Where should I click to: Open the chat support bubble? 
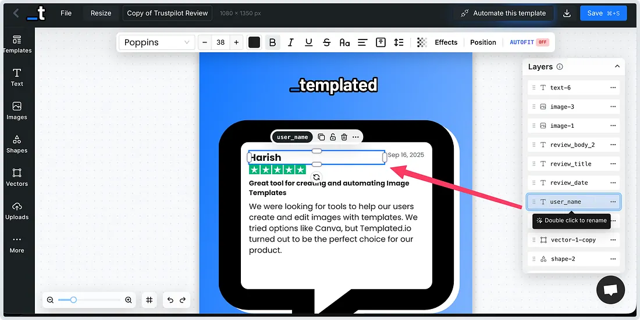pyautogui.click(x=610, y=290)
